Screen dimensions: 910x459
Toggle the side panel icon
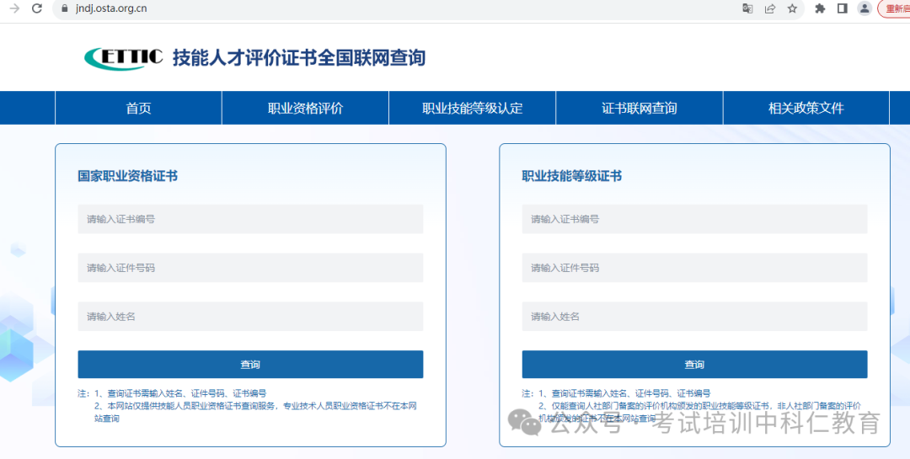(x=842, y=8)
